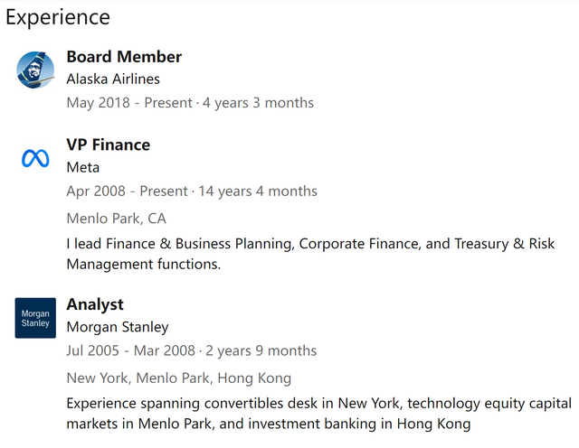
Task: Select the New York, Menlo Park, Hong Kong location
Action: 179,378
